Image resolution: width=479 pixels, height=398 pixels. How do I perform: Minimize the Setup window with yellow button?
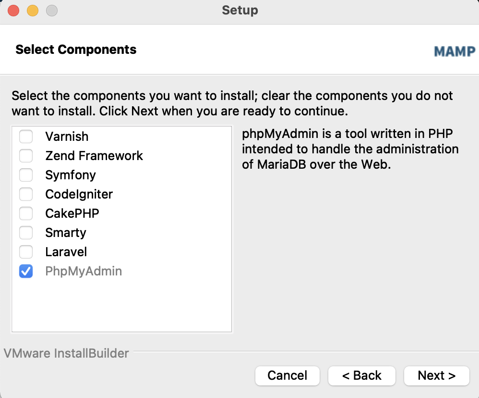pos(33,11)
